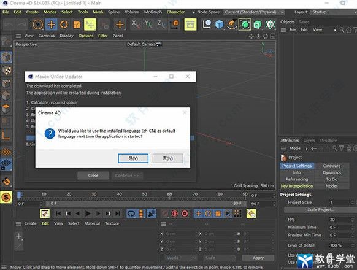Click the Scale Project button
The width and height of the screenshot is (357, 270).
click(321, 210)
